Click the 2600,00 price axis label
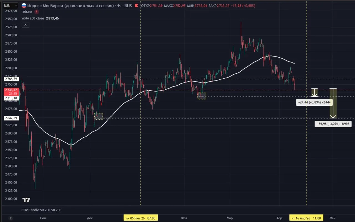This screenshot has width=355, height=222. click(x=11, y=133)
